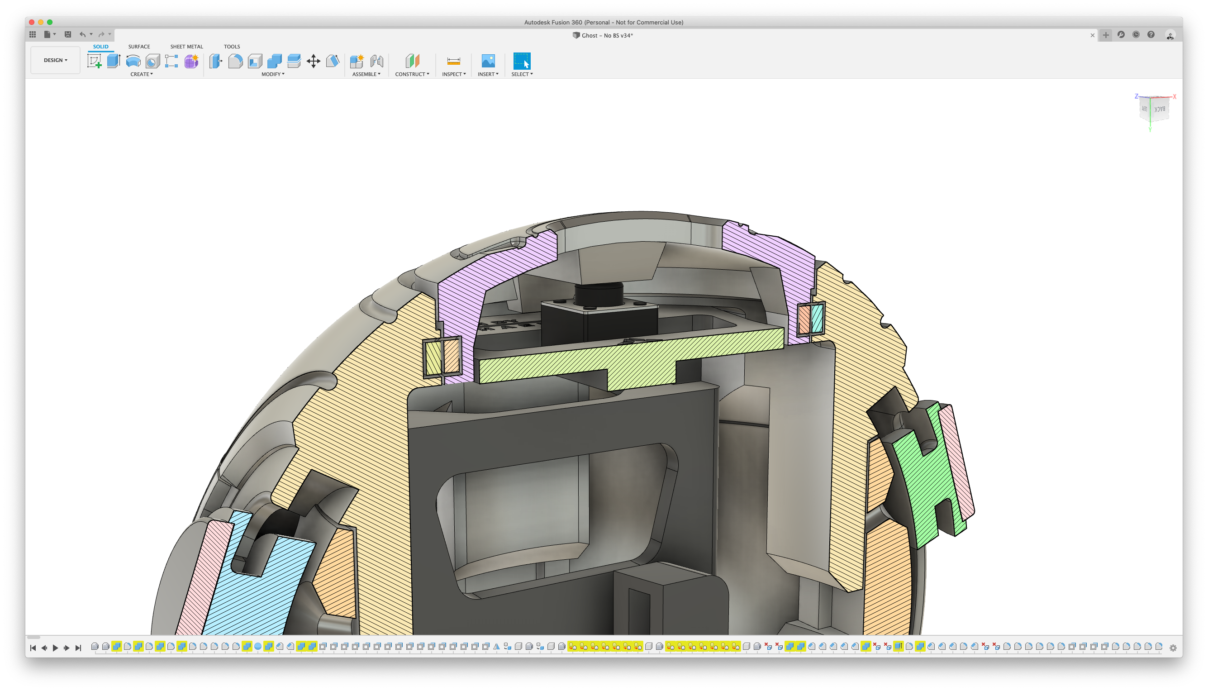Image resolution: width=1208 pixels, height=691 pixels.
Task: Select the Rectangular Pattern tool
Action: [x=171, y=61]
